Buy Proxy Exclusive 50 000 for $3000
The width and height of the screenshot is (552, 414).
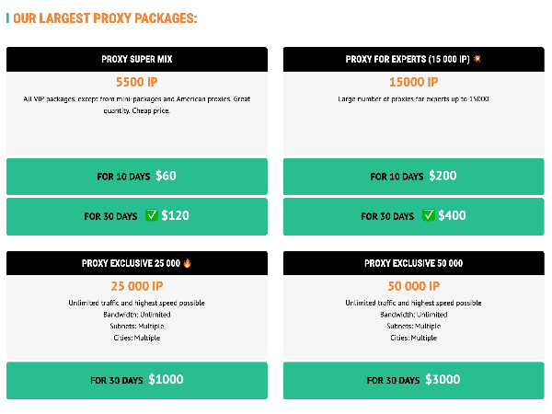pyautogui.click(x=414, y=380)
